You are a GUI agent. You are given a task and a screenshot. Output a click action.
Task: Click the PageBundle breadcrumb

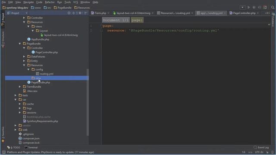coord(63,8)
